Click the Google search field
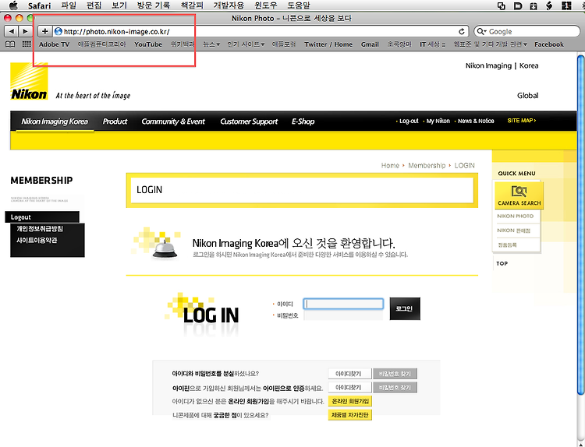The image size is (585, 447). [526, 32]
